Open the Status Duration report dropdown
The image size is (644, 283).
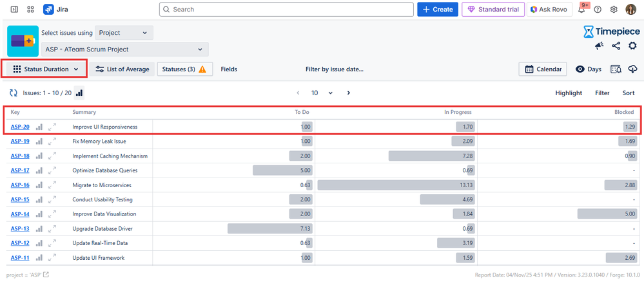click(x=45, y=69)
